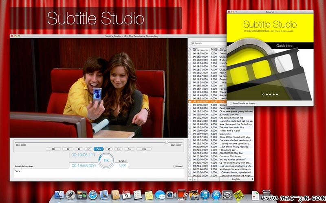The height and width of the screenshot is (203, 326).
Task: Select row Excuse me.
Action: pyautogui.click(x=221, y=134)
